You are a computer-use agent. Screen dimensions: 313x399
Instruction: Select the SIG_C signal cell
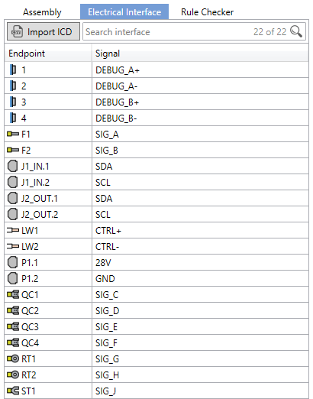click(x=200, y=294)
